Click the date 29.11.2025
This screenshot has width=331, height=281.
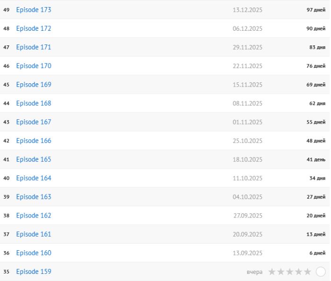[x=247, y=47]
